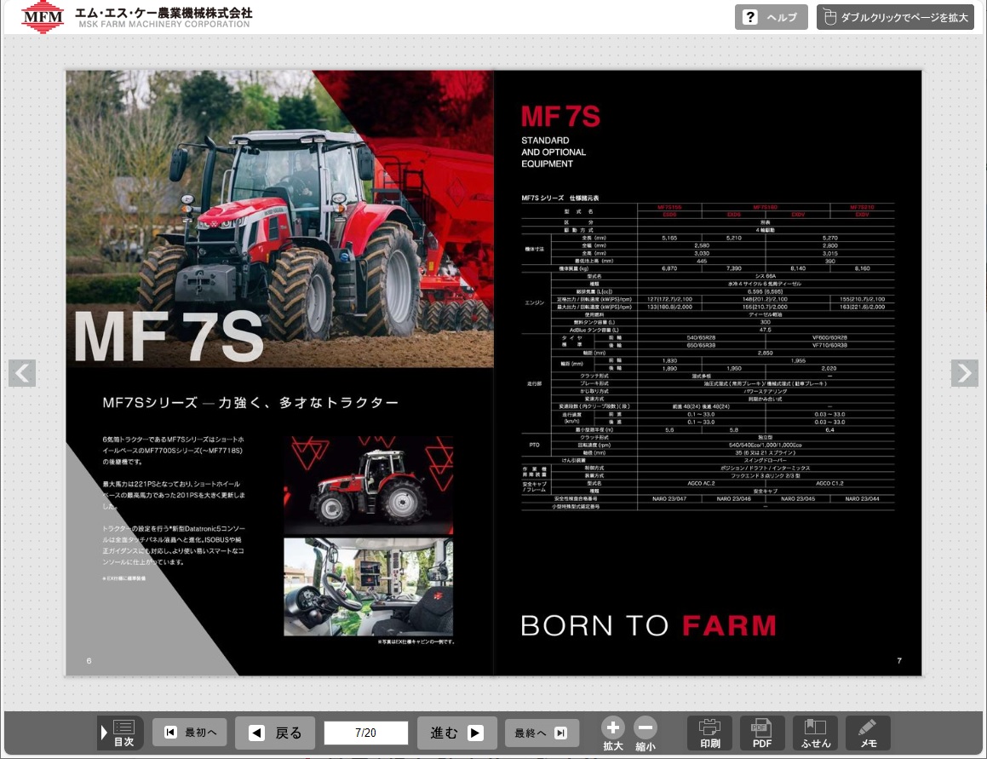Image resolution: width=987 pixels, height=759 pixels.
Task: Open the ヘルプ help button
Action: [772, 17]
